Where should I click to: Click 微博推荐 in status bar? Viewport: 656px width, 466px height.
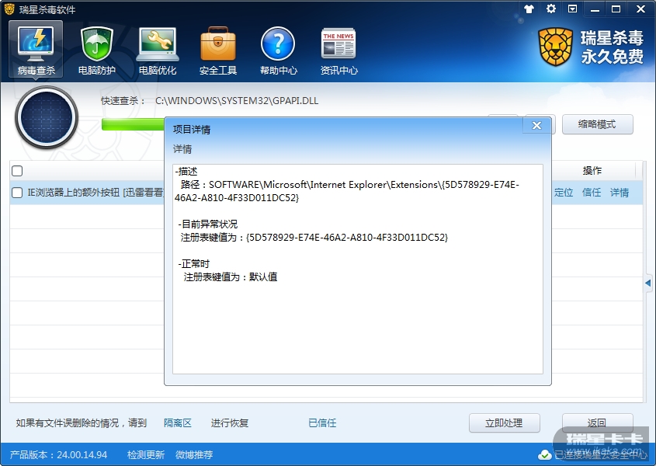(x=194, y=454)
